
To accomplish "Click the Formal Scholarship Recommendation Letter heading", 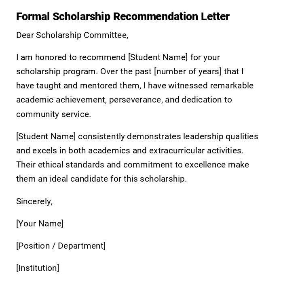I will tap(122, 17).
